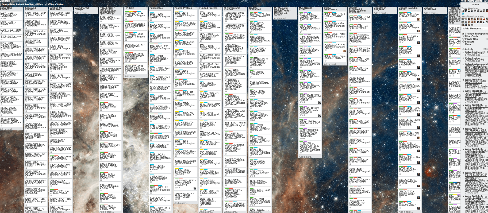Click the search magnifier icon in header

[26, 1]
